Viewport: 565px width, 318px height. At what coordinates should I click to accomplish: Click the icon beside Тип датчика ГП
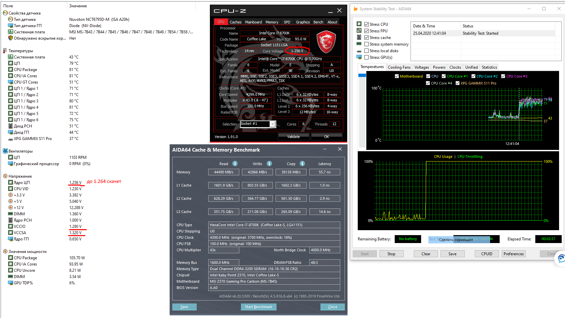coord(11,26)
